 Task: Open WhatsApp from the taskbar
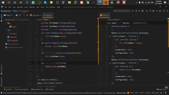click(x=33, y=2)
